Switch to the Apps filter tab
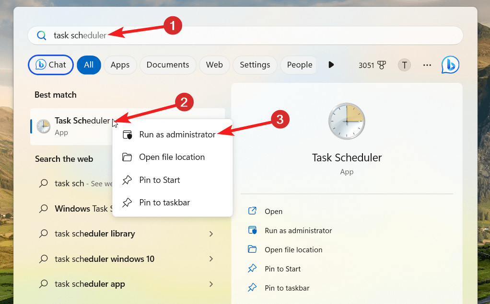490x304 pixels. pos(120,65)
